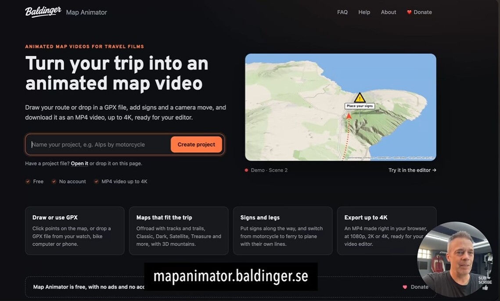Click the 'Draw or use GPX' card

75,230
